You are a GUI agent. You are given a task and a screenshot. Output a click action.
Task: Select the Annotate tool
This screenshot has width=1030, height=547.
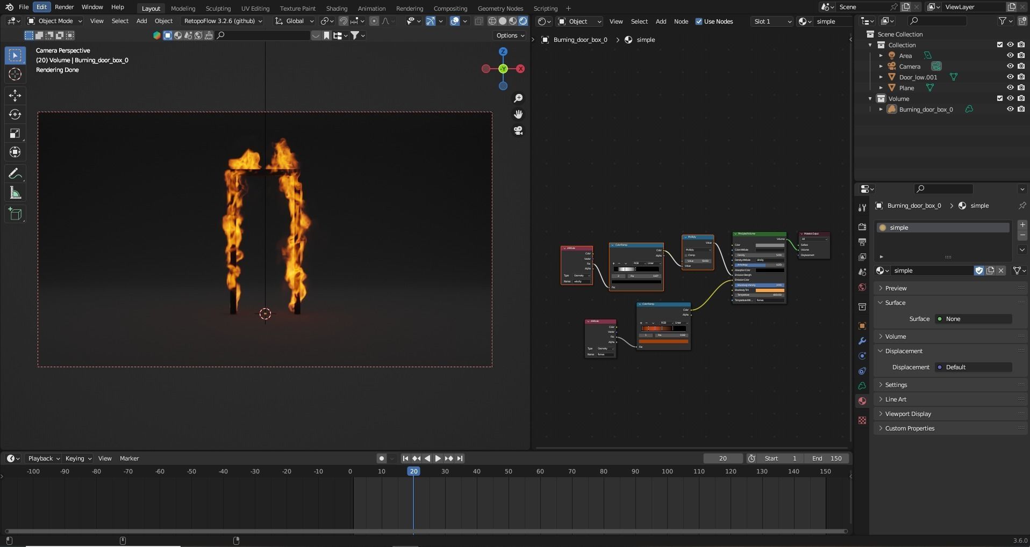click(x=15, y=173)
